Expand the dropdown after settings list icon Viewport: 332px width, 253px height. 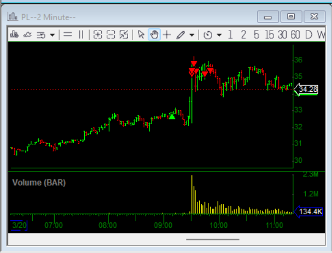[52, 35]
